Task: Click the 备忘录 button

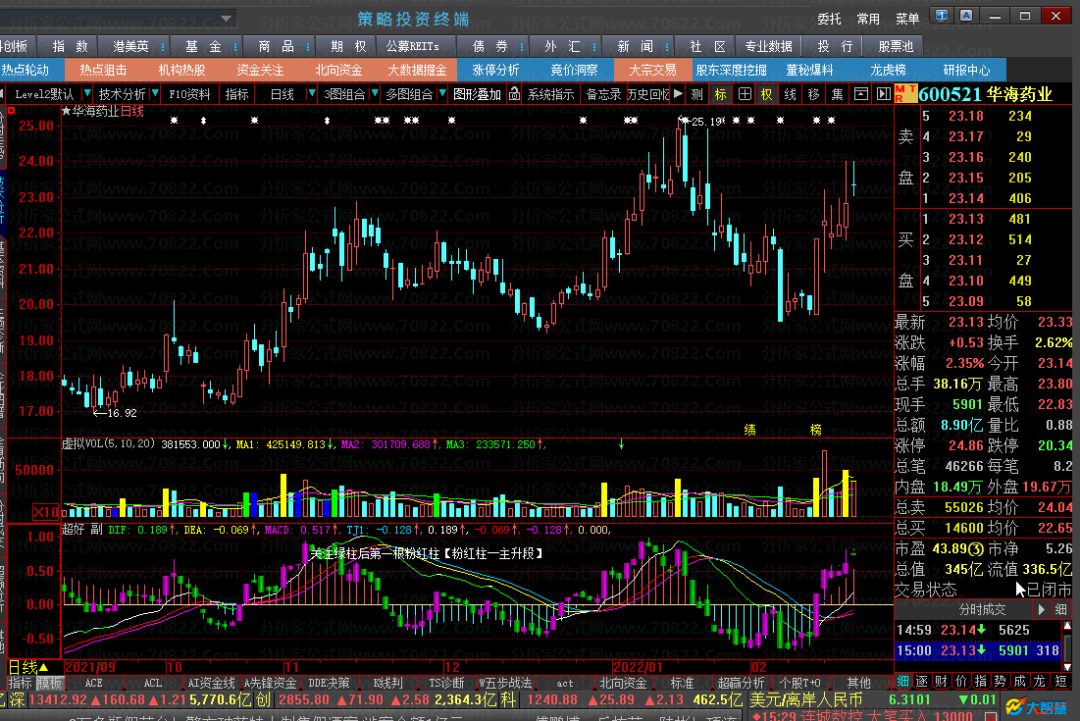Action: pyautogui.click(x=603, y=94)
